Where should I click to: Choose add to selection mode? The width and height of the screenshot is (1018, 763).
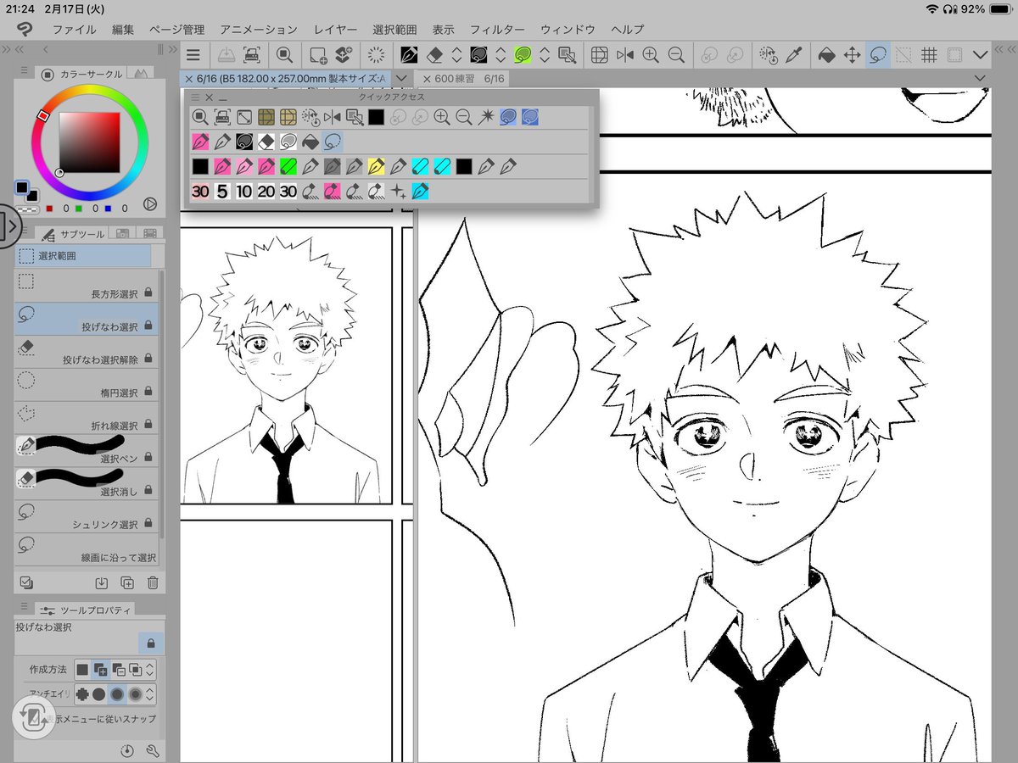[100, 670]
